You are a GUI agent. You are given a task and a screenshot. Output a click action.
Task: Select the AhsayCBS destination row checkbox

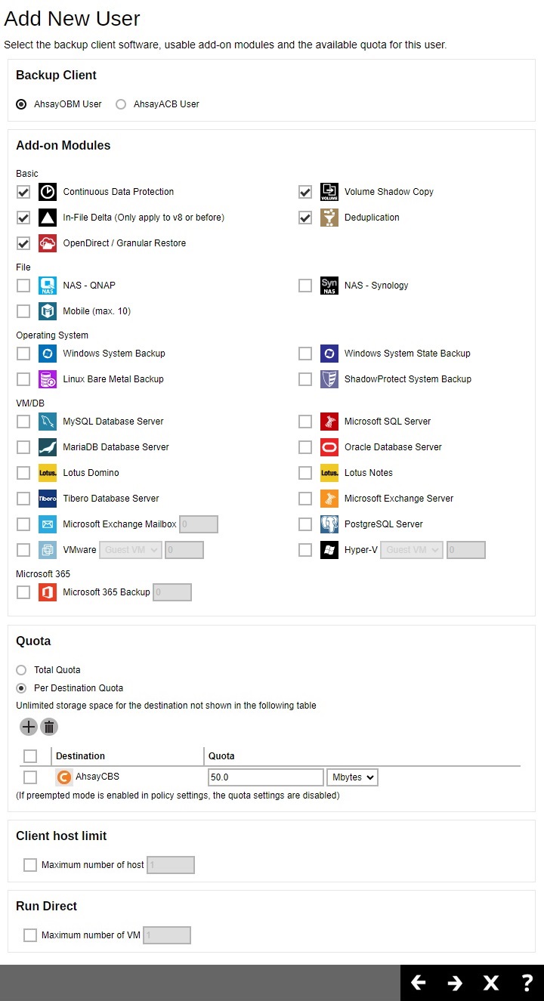click(30, 777)
